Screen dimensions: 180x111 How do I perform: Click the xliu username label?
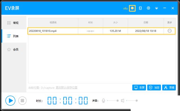click(x=125, y=8)
